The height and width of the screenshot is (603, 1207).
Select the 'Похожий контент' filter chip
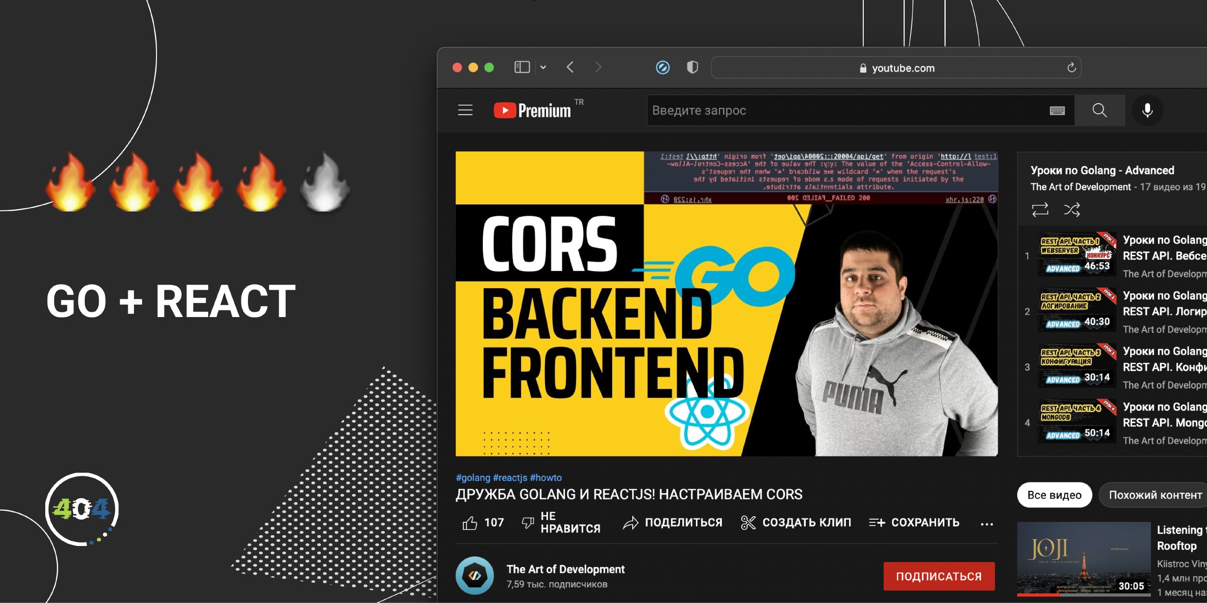1154,495
